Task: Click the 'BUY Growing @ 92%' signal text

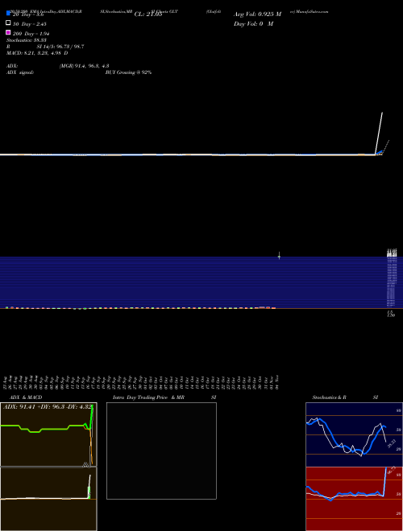Action: tap(128, 72)
